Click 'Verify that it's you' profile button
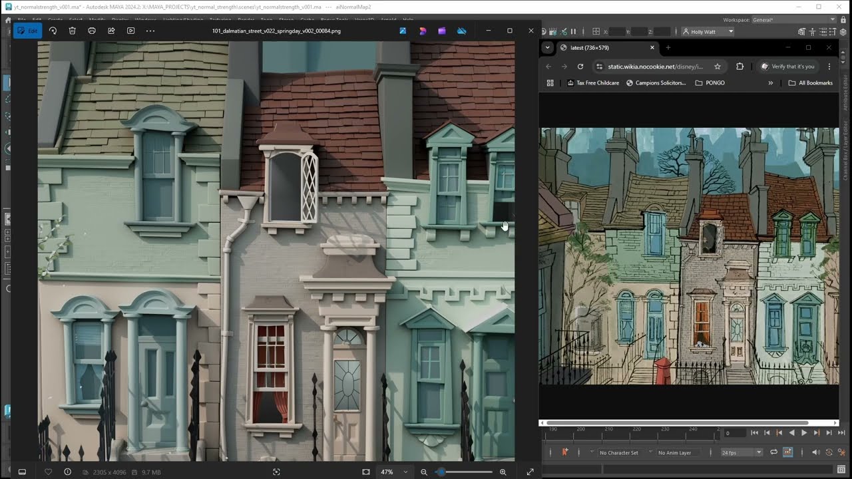Viewport: 852px width, 479px height. [788, 67]
